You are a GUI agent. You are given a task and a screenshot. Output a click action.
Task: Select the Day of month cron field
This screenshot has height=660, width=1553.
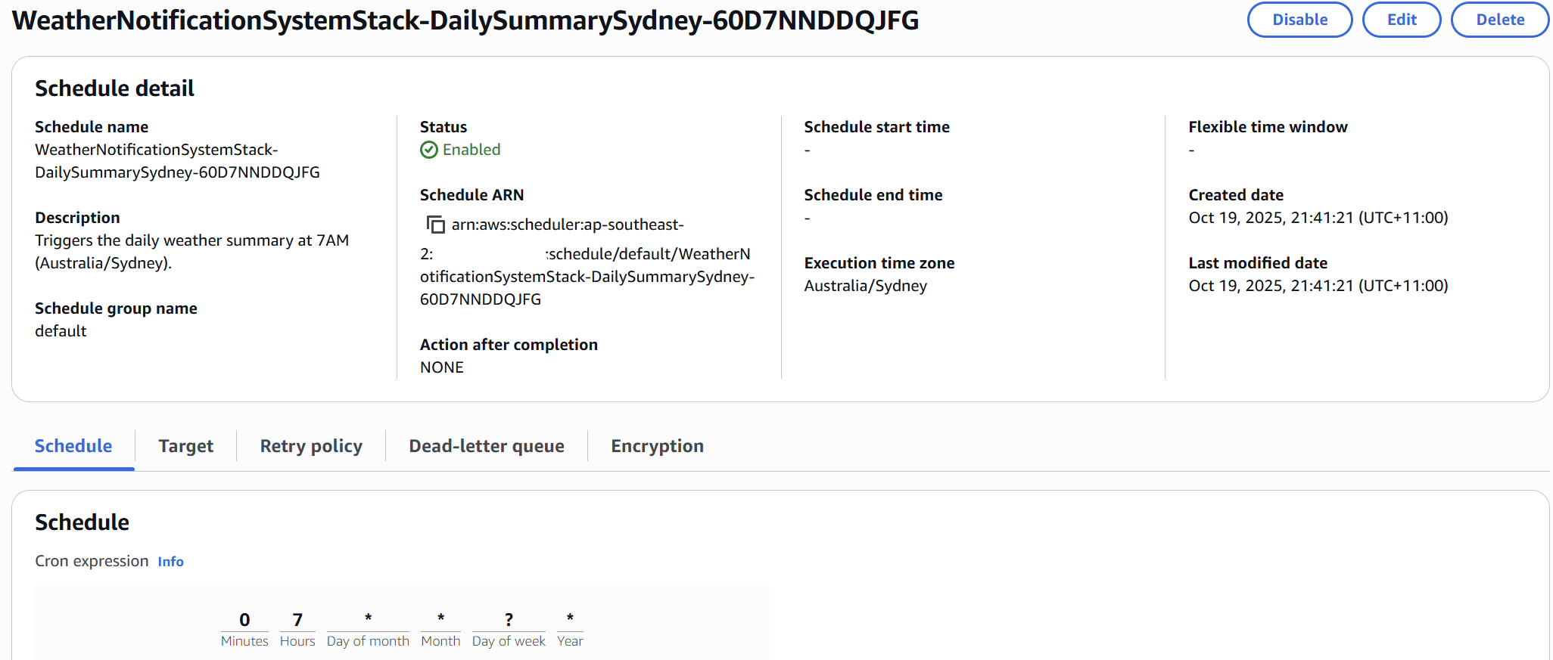pos(368,619)
